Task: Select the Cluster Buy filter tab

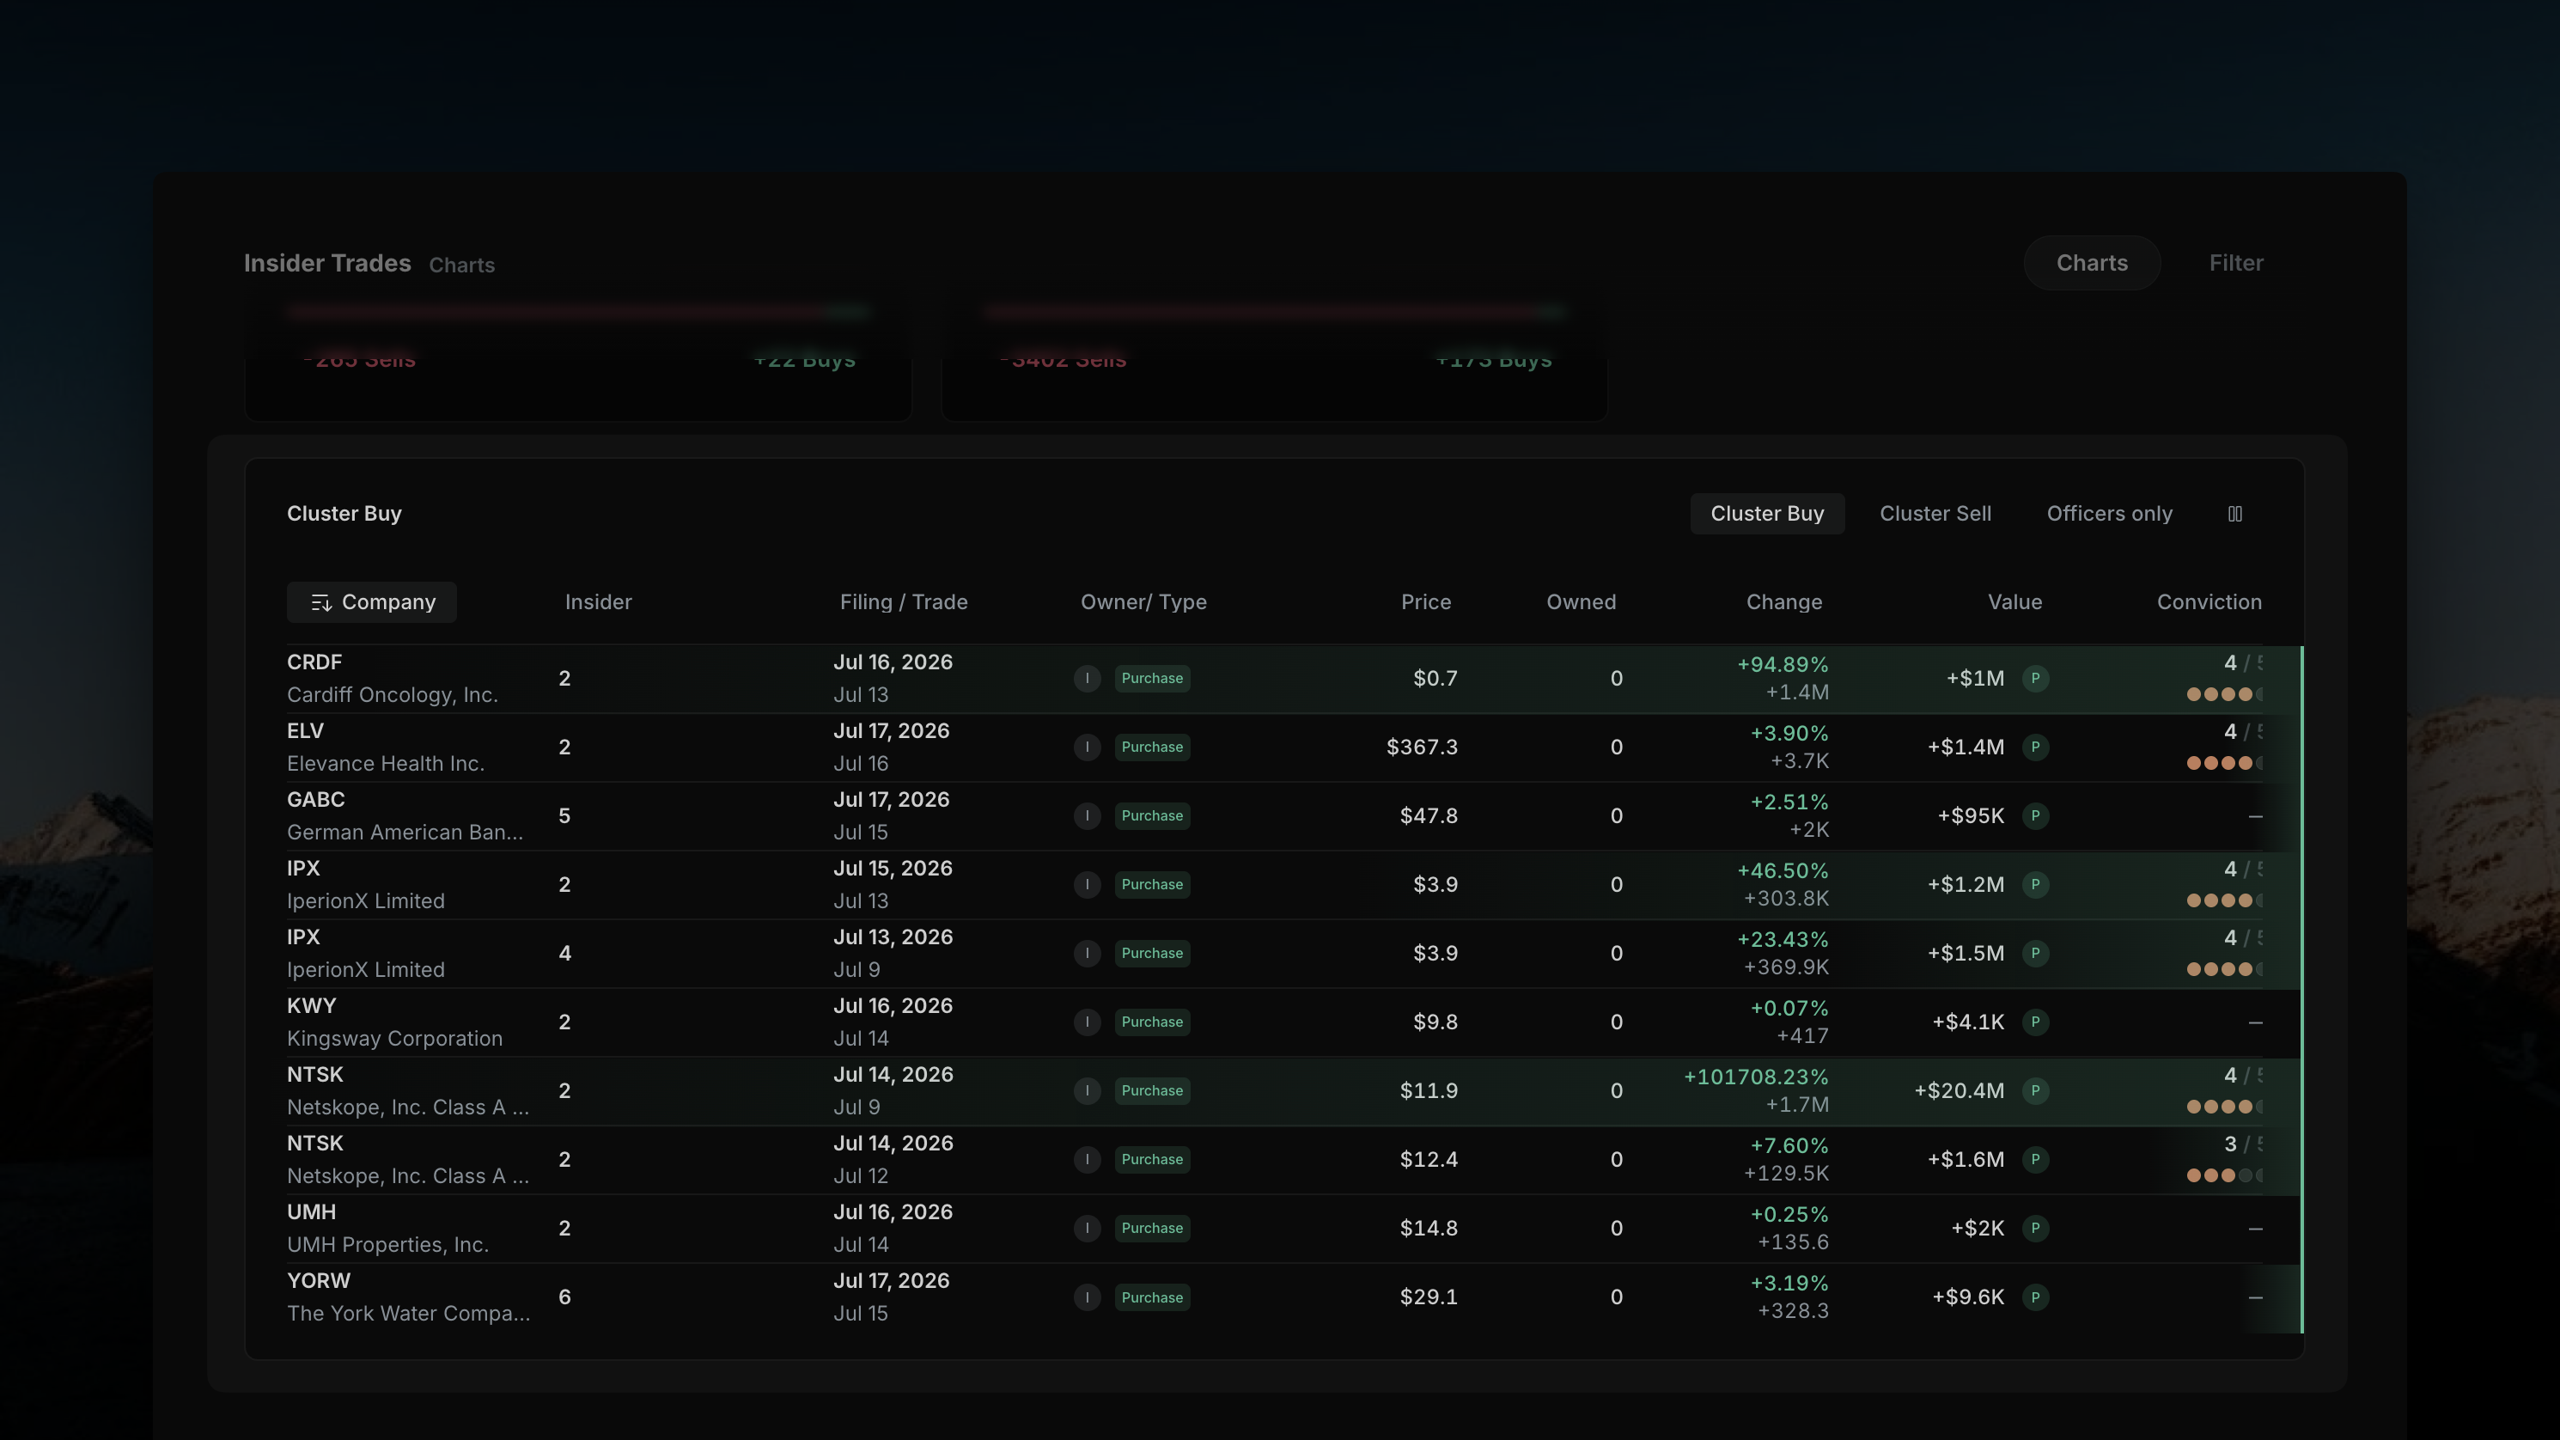Action: coord(1767,514)
